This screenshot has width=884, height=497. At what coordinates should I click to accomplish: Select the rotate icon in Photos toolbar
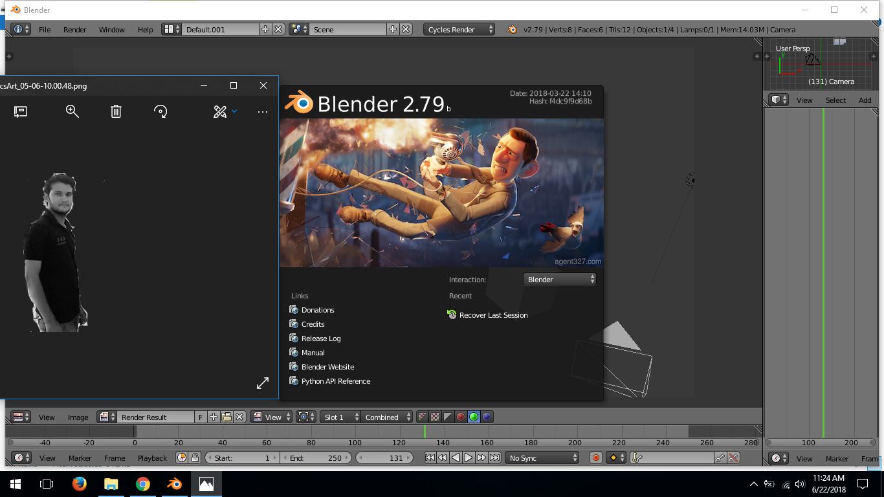click(160, 111)
